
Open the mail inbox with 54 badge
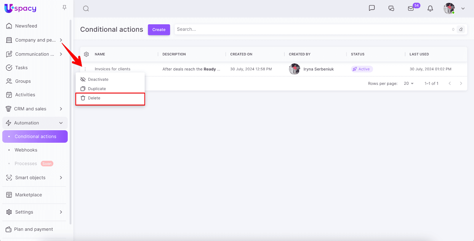click(411, 8)
